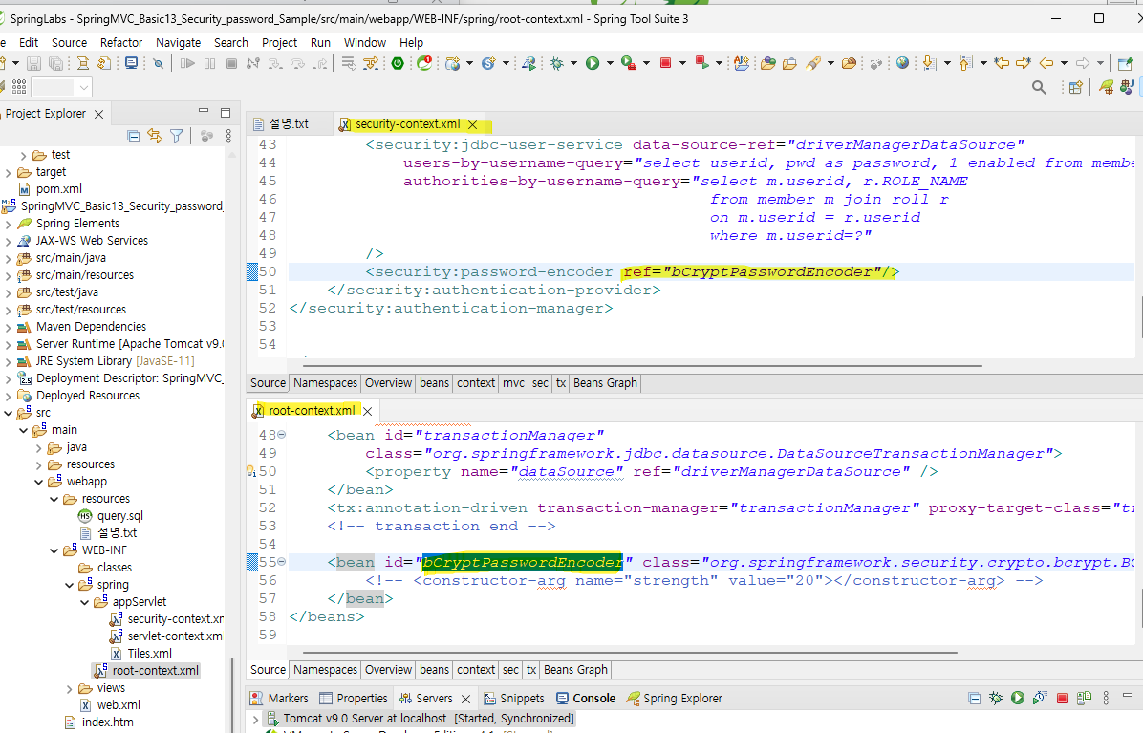The image size is (1143, 733).
Task: Open the Back history dropdown arrow
Action: pos(1065,63)
